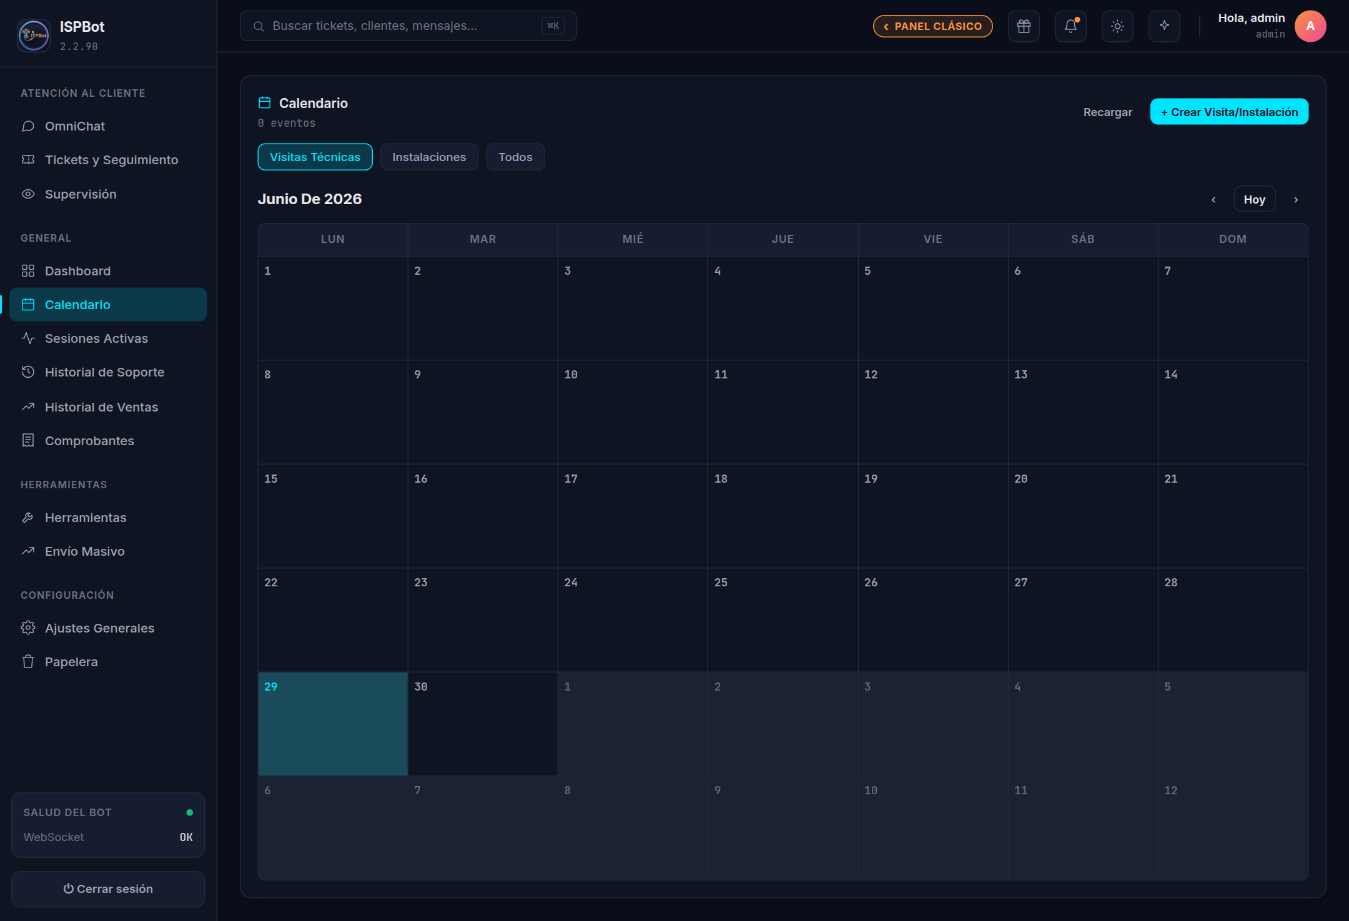
Task: Go to previous month arrow
Action: point(1213,200)
